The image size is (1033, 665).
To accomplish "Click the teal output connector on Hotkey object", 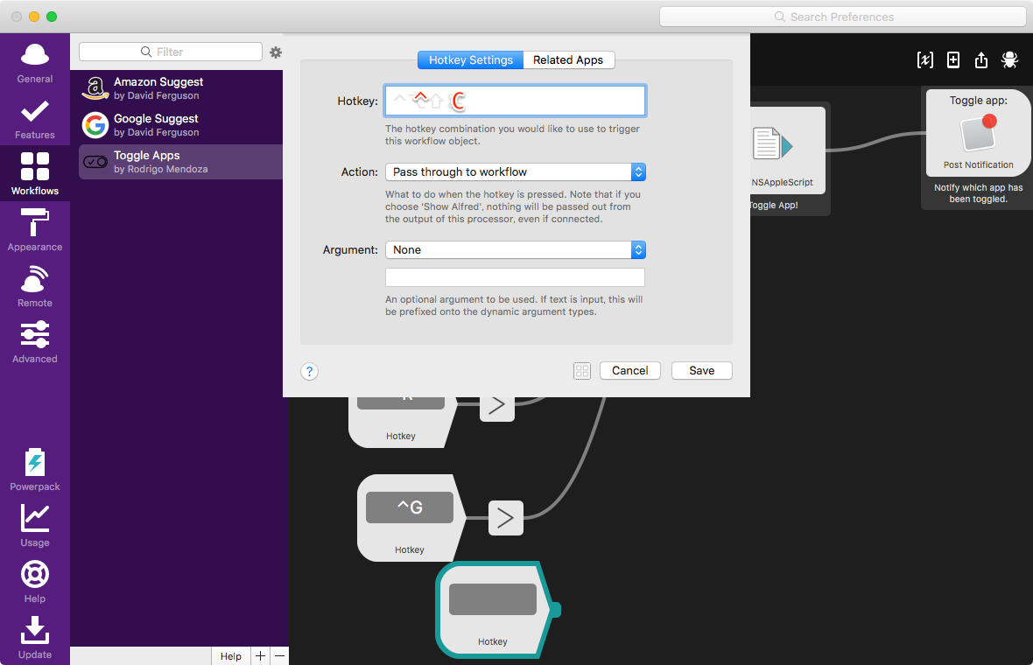I will pyautogui.click(x=555, y=611).
